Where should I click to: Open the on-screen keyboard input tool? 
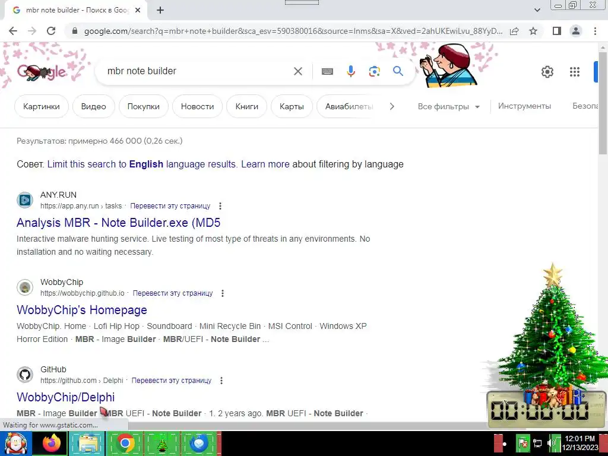coord(327,71)
